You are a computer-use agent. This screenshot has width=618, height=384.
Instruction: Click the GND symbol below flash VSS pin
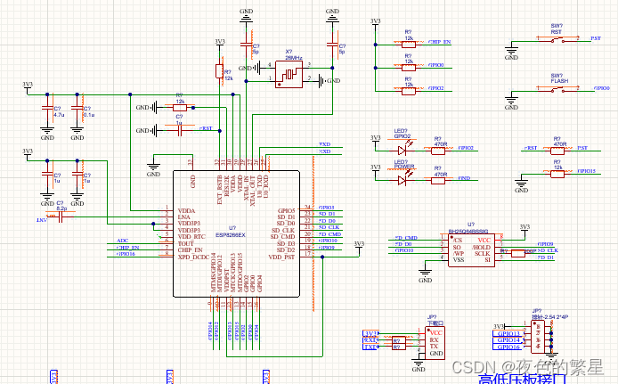point(425,273)
